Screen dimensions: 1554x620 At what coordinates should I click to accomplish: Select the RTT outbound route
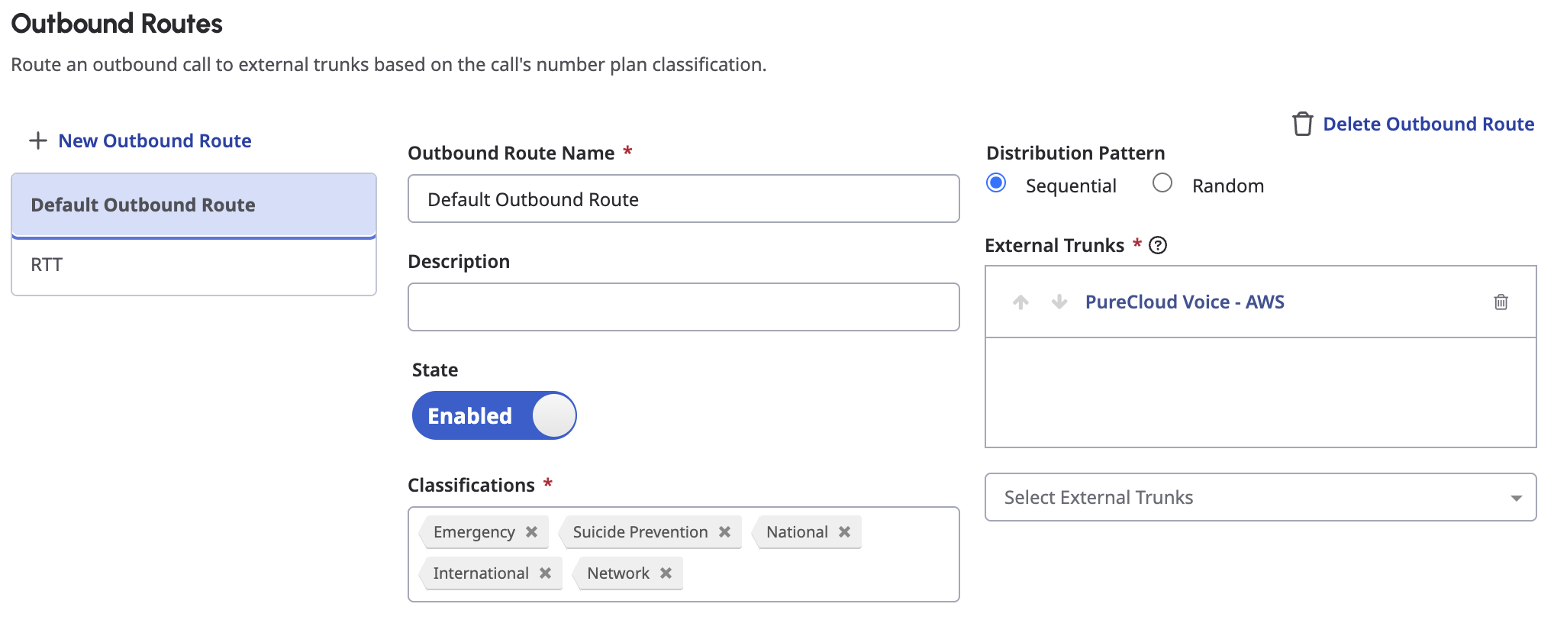(194, 266)
